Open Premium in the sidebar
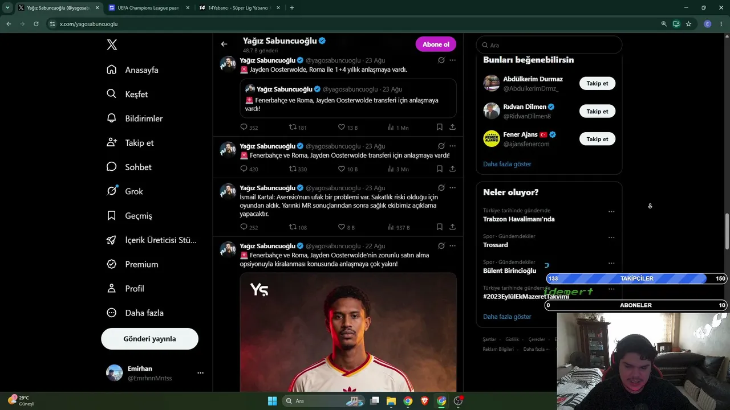730x410 pixels. click(132, 264)
